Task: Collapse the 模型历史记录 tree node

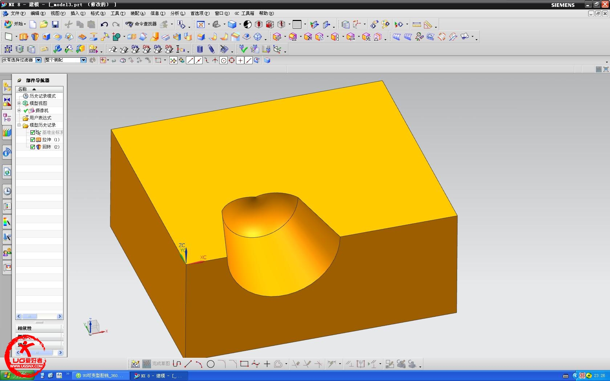Action: pos(19,125)
